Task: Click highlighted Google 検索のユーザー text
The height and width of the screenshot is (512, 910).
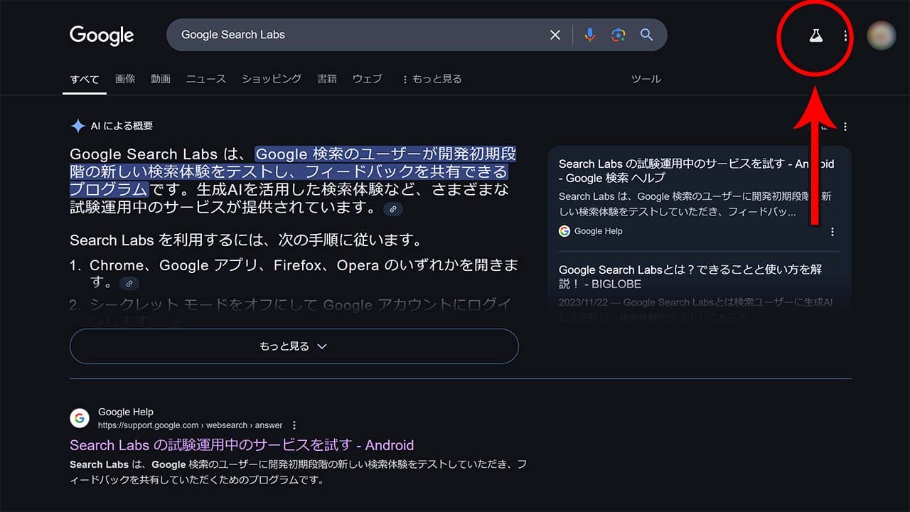Action: click(x=293, y=171)
